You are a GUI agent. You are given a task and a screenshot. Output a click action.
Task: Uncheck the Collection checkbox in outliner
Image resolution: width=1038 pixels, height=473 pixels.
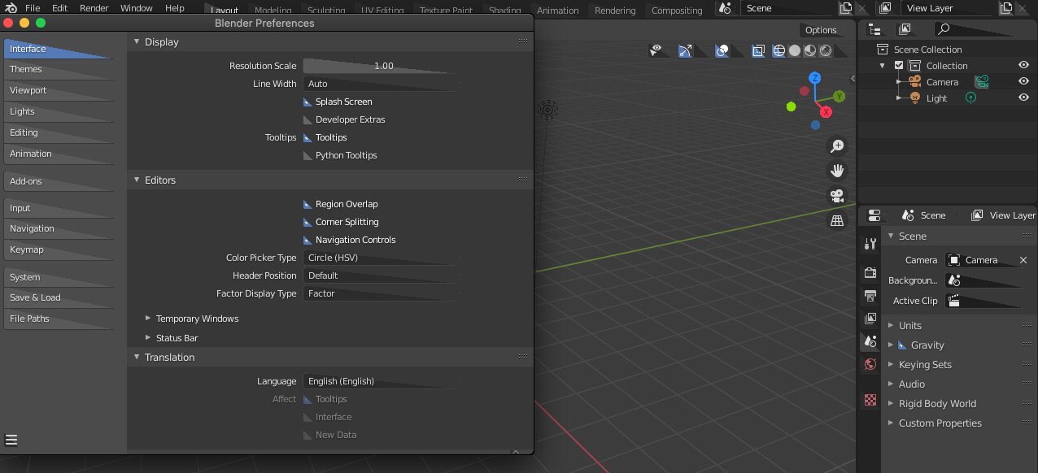(x=898, y=65)
